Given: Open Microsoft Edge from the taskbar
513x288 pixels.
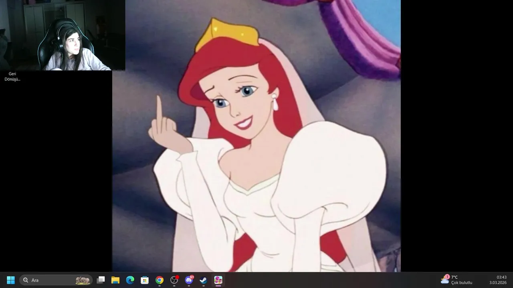Looking at the screenshot, I should pyautogui.click(x=130, y=280).
